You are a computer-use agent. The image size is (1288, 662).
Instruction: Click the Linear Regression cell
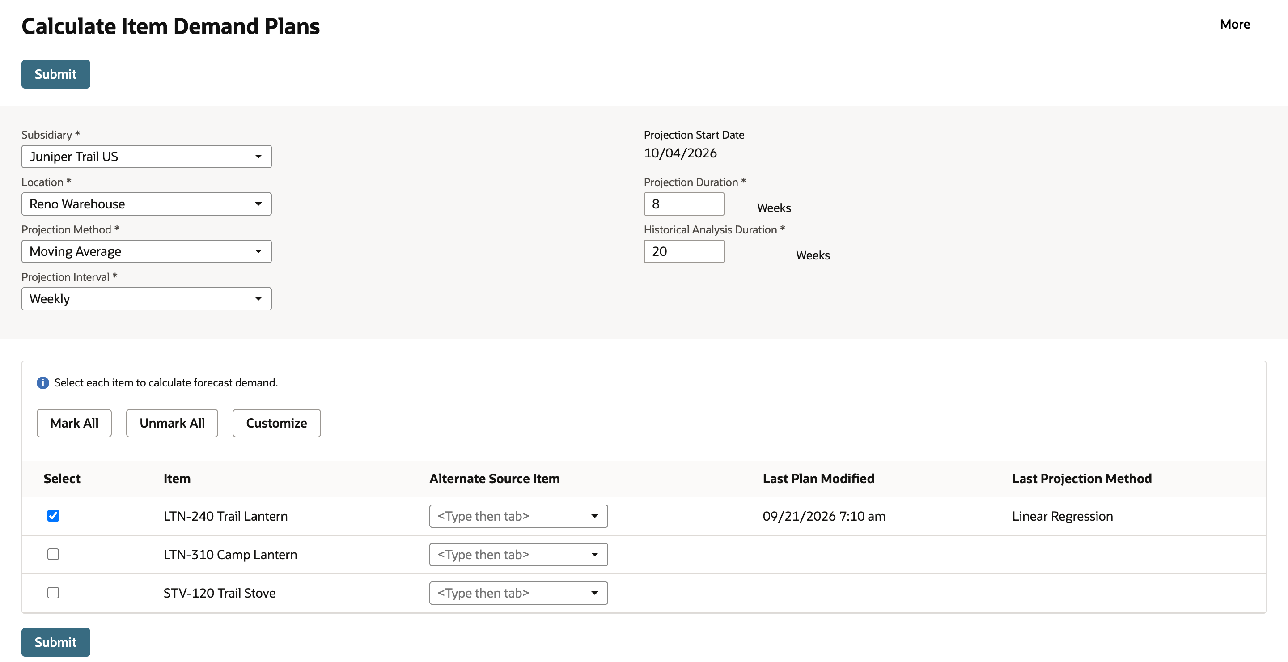click(1063, 516)
